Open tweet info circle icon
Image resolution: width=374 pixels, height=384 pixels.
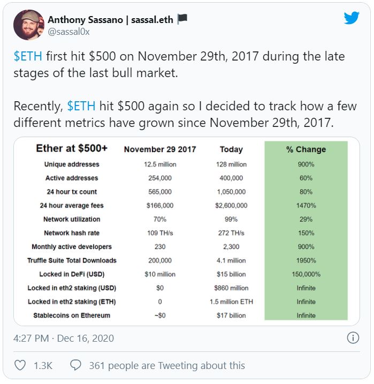coord(353,338)
